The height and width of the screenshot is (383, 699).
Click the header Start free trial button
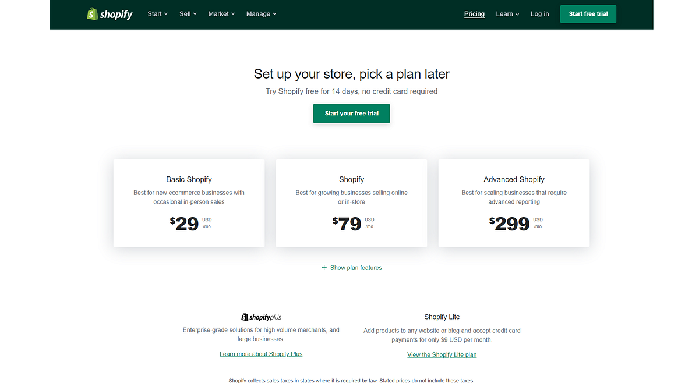(x=588, y=14)
